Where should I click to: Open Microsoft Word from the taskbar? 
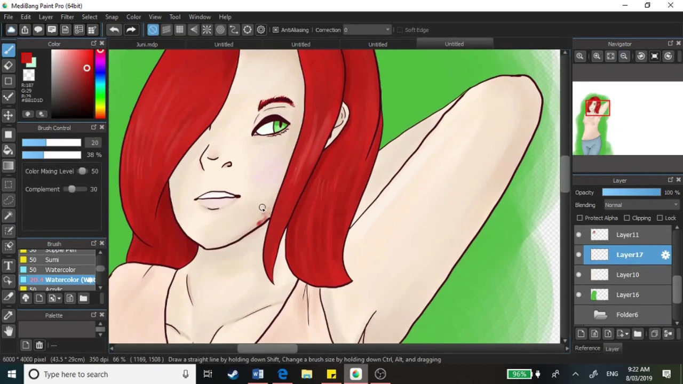tap(258, 374)
